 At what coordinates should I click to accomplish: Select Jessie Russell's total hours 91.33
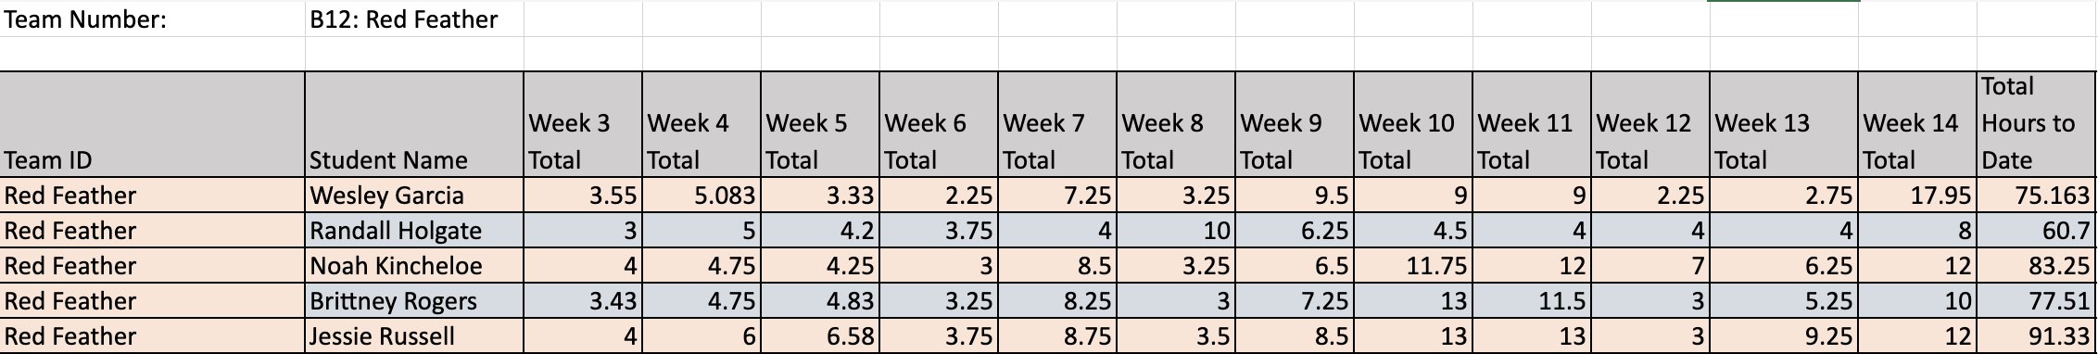pyautogui.click(x=2036, y=336)
